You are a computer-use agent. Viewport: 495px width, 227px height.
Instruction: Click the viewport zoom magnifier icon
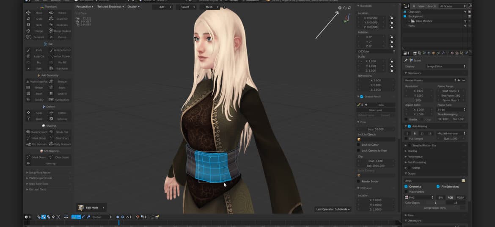tap(349, 8)
